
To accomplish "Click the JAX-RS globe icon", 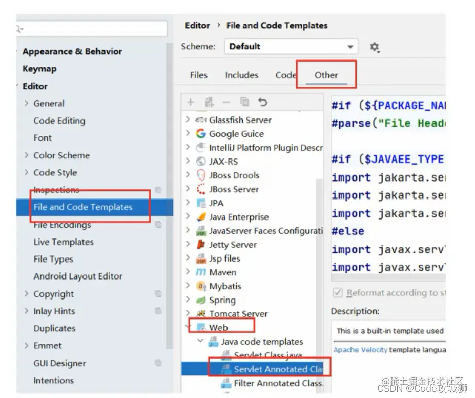I will (x=200, y=161).
